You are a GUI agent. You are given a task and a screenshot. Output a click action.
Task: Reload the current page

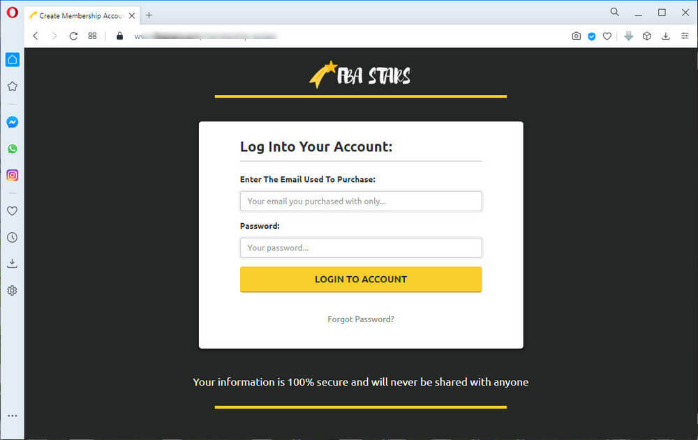click(x=73, y=36)
